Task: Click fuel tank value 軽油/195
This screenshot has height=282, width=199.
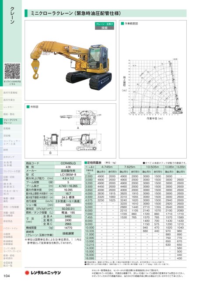Action: point(68,212)
